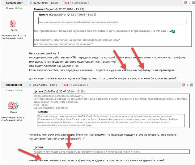Open snail avatar in the 13:28 post

coord(13,23)
